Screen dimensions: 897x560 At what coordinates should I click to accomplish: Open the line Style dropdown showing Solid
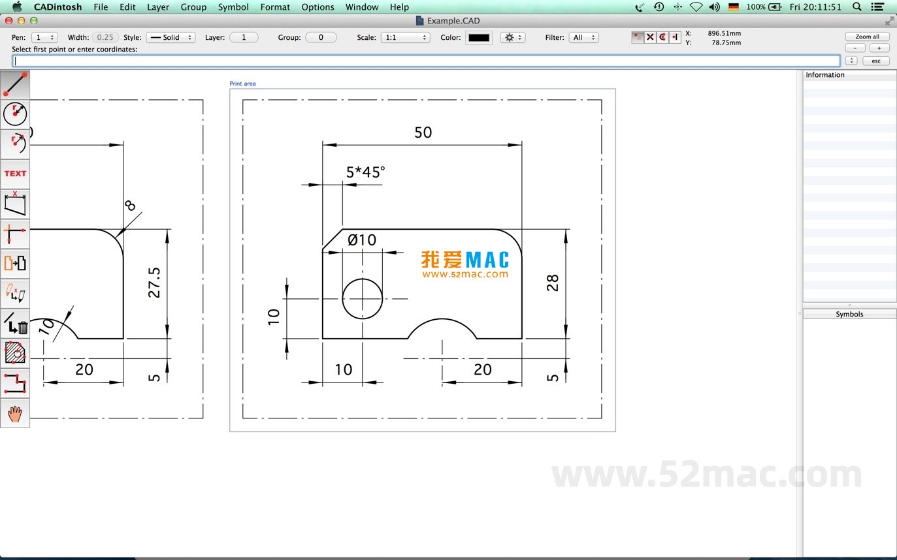pos(171,37)
